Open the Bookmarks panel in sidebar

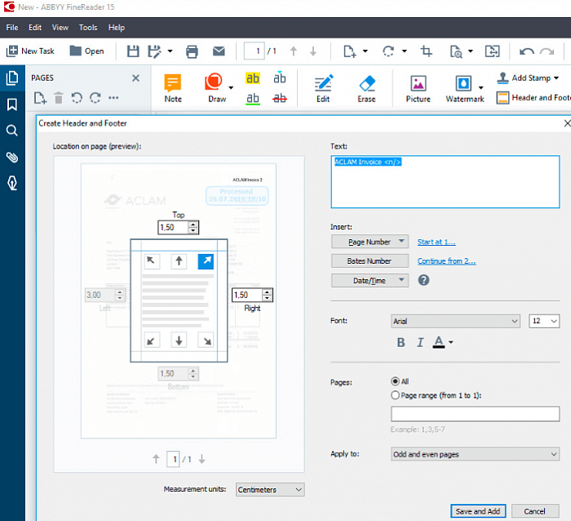[12, 105]
